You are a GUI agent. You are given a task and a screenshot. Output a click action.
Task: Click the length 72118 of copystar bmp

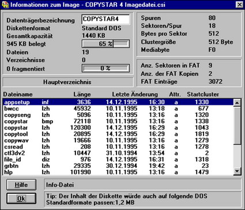(x=82, y=121)
